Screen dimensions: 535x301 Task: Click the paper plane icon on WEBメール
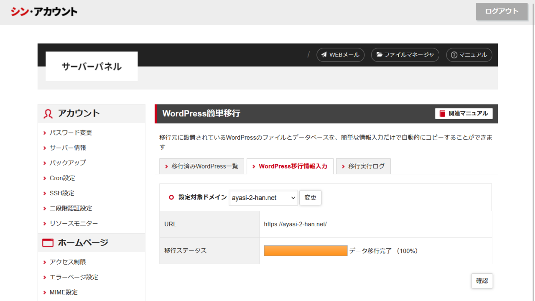(x=324, y=55)
